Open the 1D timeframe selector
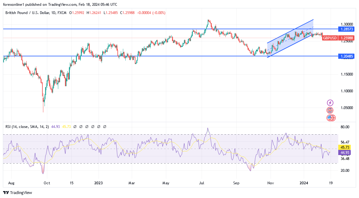 (53, 13)
